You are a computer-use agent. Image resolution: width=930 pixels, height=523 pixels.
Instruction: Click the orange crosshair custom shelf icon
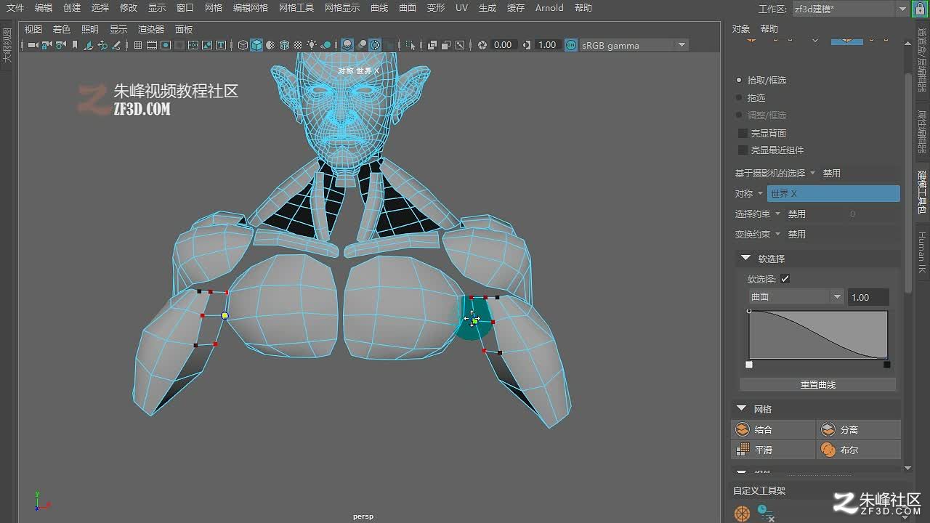click(742, 514)
